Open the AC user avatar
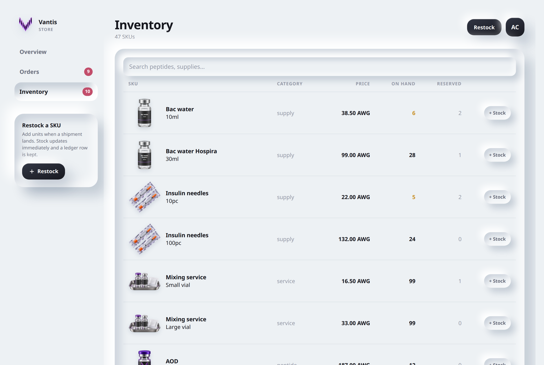This screenshot has height=365, width=544. pos(515,27)
